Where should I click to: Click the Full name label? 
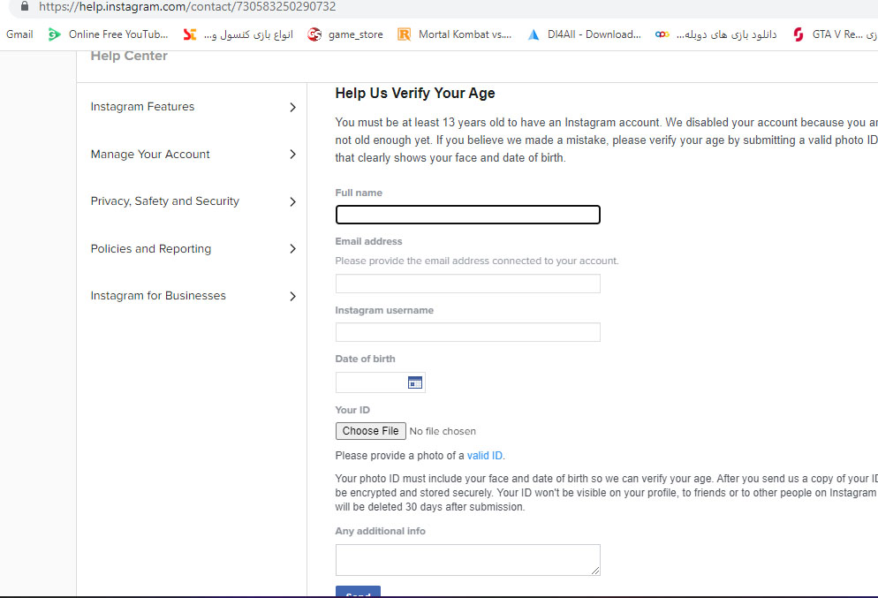(359, 193)
